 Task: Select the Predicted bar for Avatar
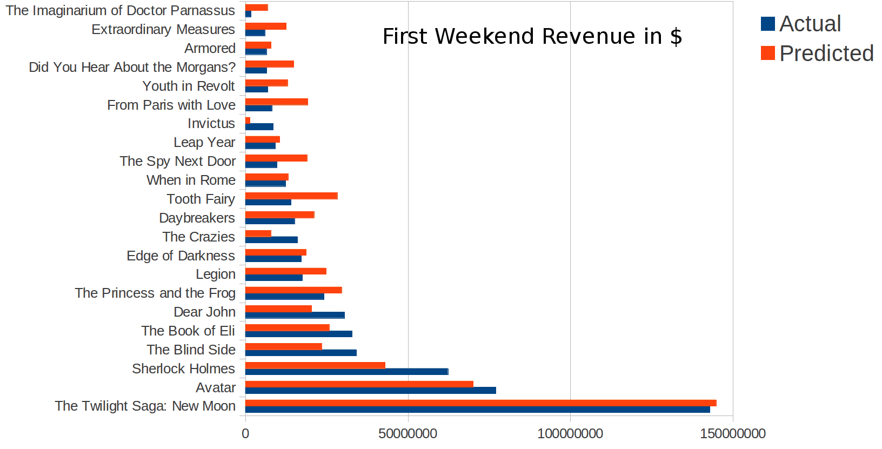coord(359,384)
